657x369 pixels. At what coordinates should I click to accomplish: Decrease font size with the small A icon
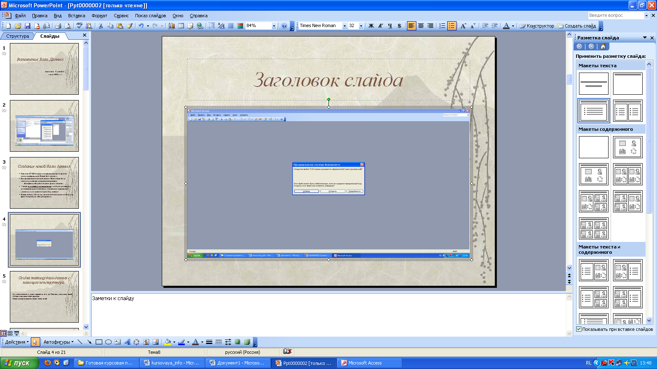[x=473, y=26]
